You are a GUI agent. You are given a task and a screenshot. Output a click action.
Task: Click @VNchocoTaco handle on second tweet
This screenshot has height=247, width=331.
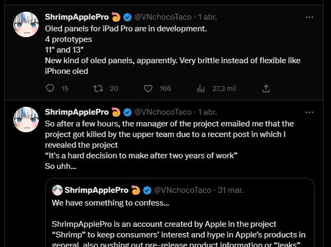pos(163,112)
